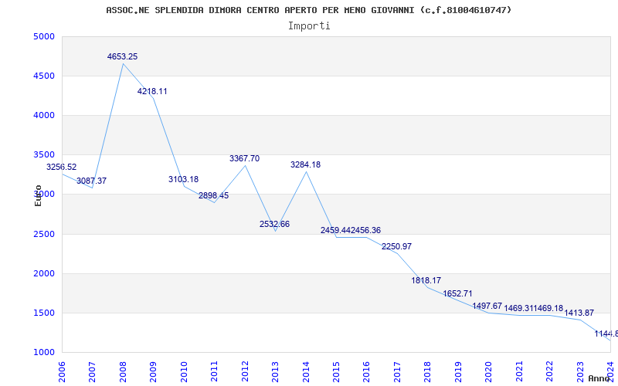
Task: Click the x-axis year 2014
Action: pos(306,372)
